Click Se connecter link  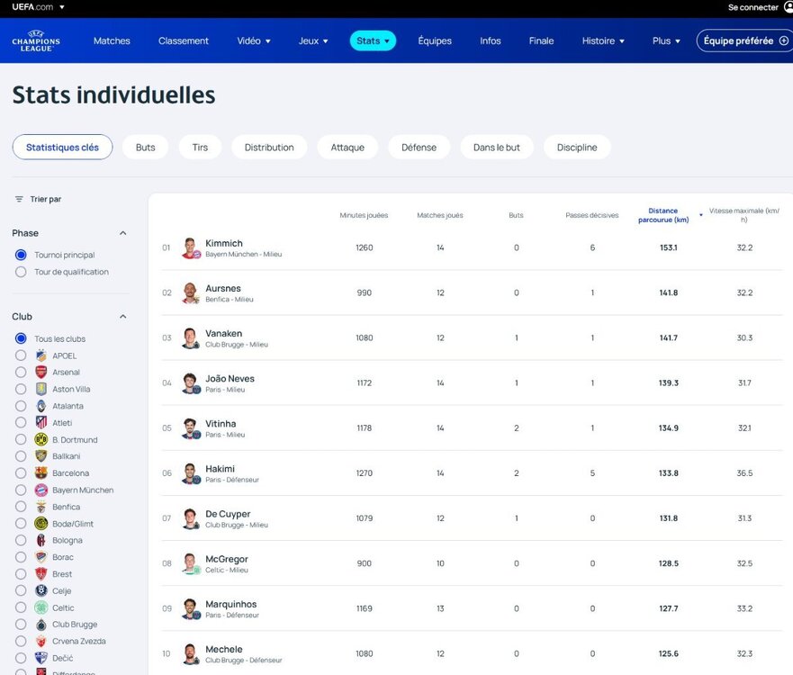[753, 7]
